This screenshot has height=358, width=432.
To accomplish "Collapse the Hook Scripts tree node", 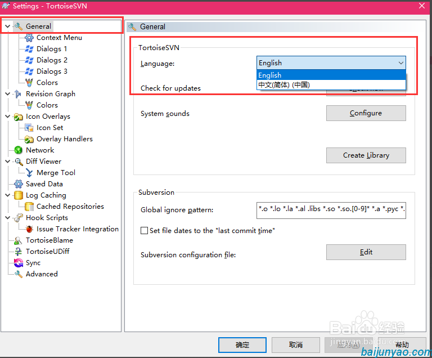I will [8, 218].
